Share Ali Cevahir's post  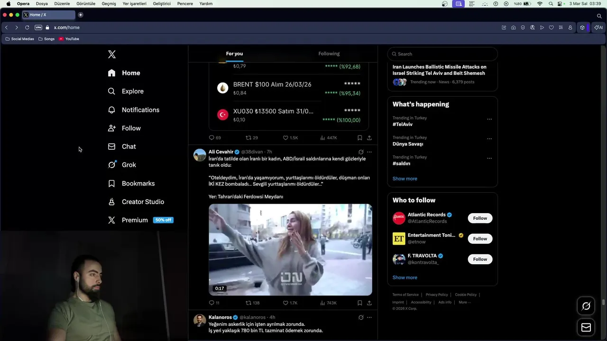pos(369,303)
